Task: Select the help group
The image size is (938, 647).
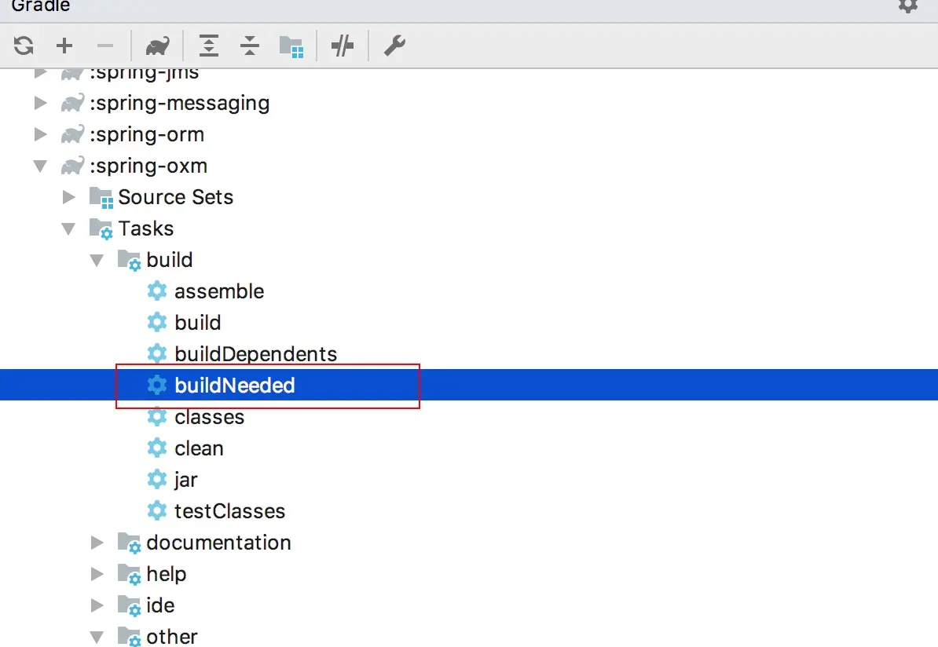Action: click(x=469, y=574)
